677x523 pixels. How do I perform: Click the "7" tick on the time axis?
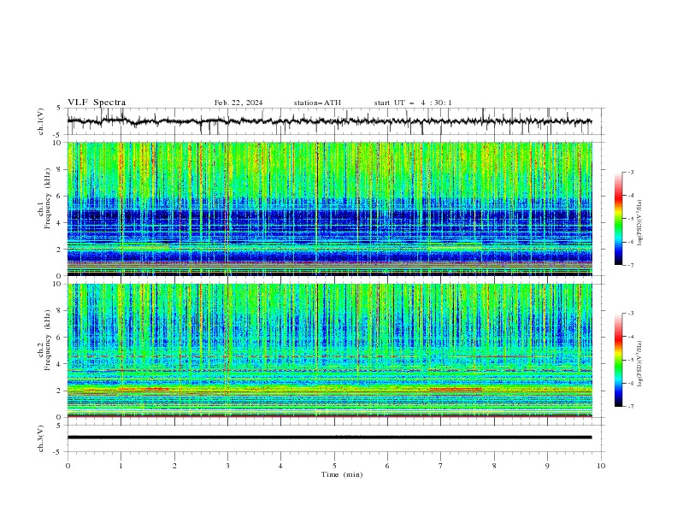(x=441, y=466)
